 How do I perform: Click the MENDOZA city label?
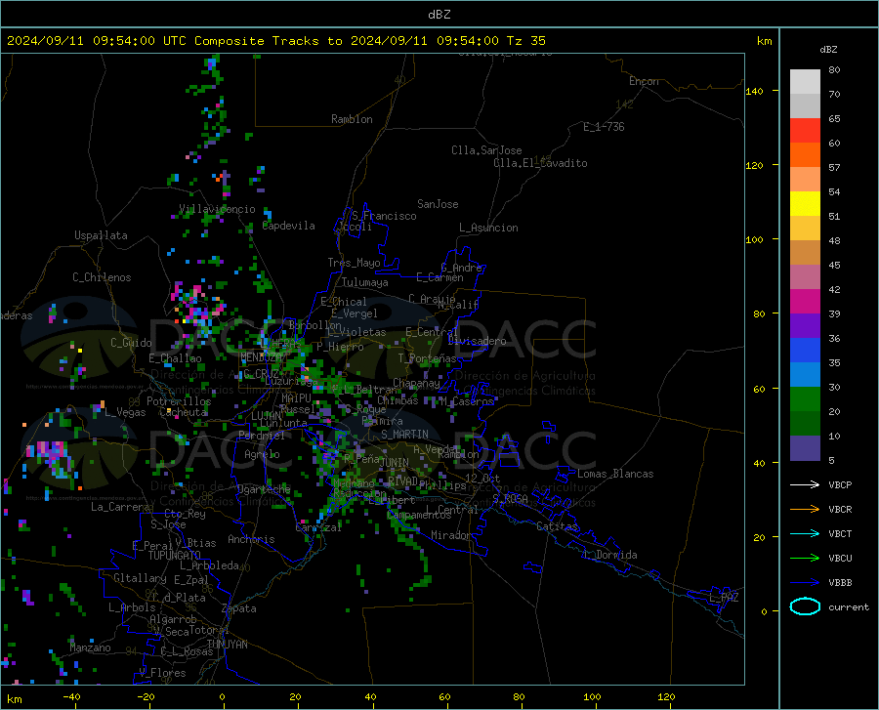tap(261, 357)
